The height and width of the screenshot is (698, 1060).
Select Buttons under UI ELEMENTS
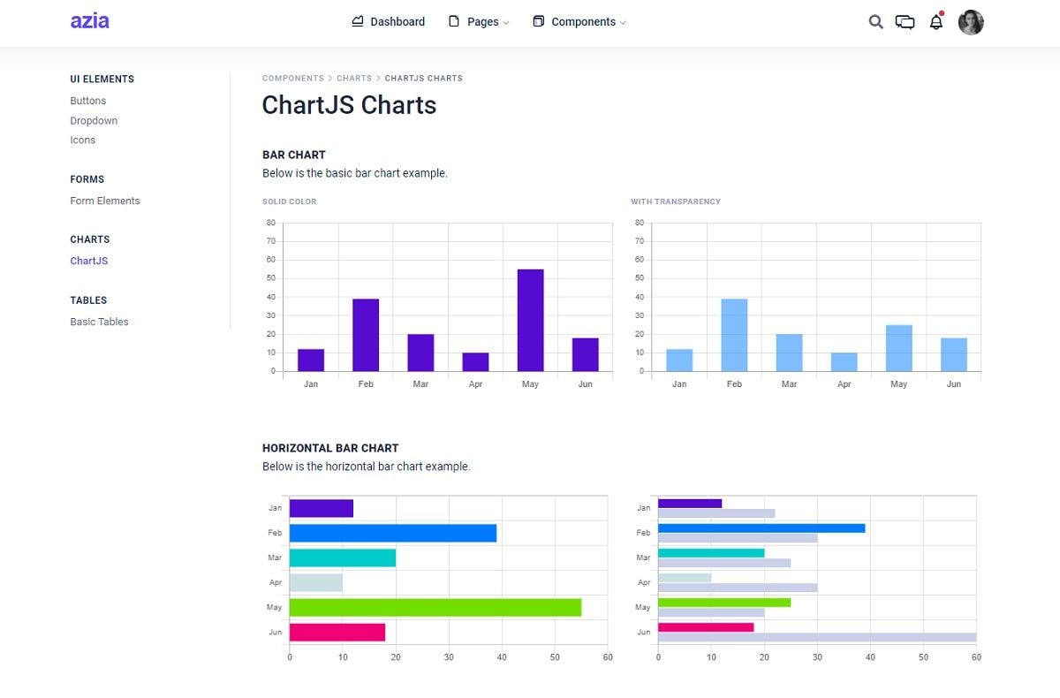87,100
